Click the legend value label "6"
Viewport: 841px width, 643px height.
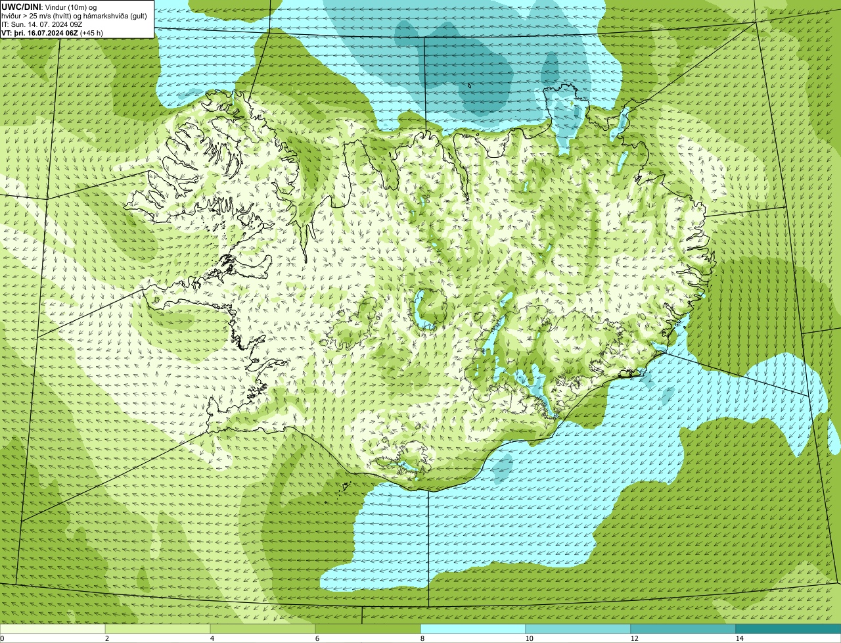pos(317,638)
